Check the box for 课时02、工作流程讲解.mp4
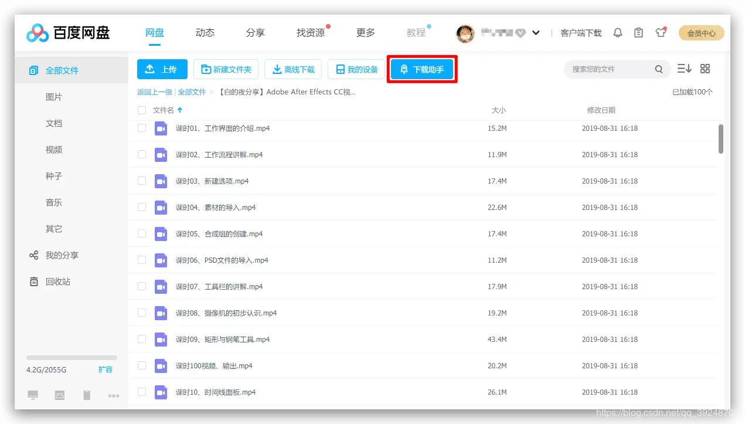745x424 pixels. (142, 154)
